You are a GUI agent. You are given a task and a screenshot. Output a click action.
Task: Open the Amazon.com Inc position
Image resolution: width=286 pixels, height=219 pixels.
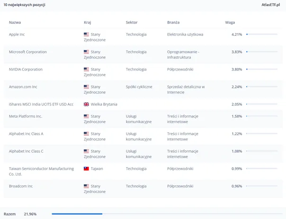pyautogui.click(x=23, y=87)
